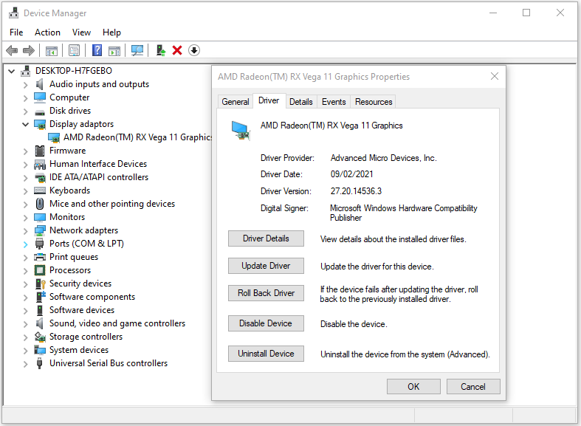Close the AMD Radeon Properties dialog
581x426 pixels.
pos(495,76)
